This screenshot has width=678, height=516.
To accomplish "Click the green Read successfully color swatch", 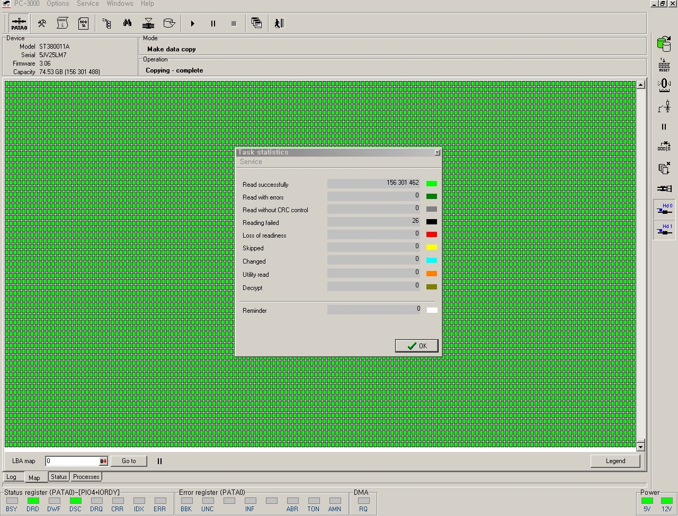I will [432, 184].
